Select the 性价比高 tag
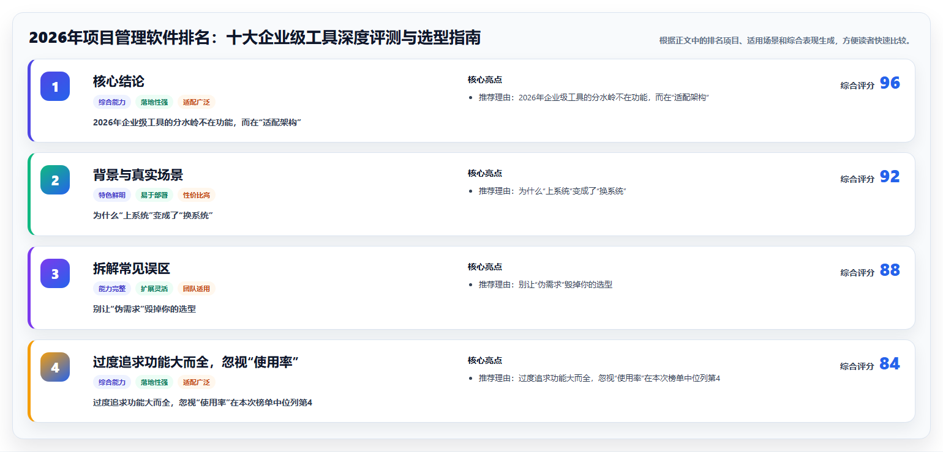This screenshot has width=943, height=452. click(197, 195)
